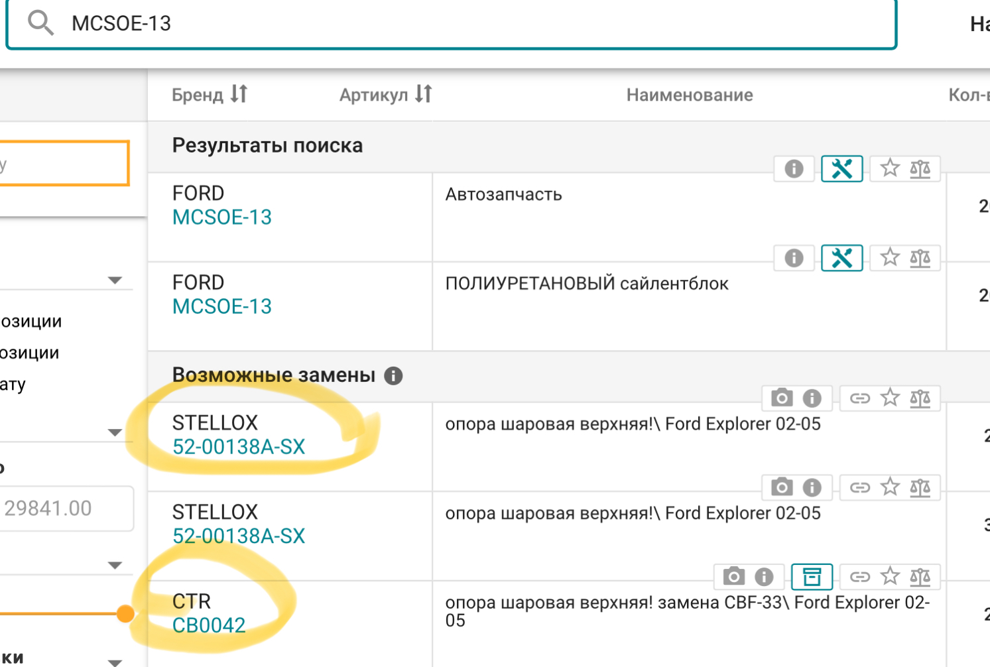Click the link chain icon in the first STELLOX row
990x667 pixels.
pyautogui.click(x=860, y=398)
